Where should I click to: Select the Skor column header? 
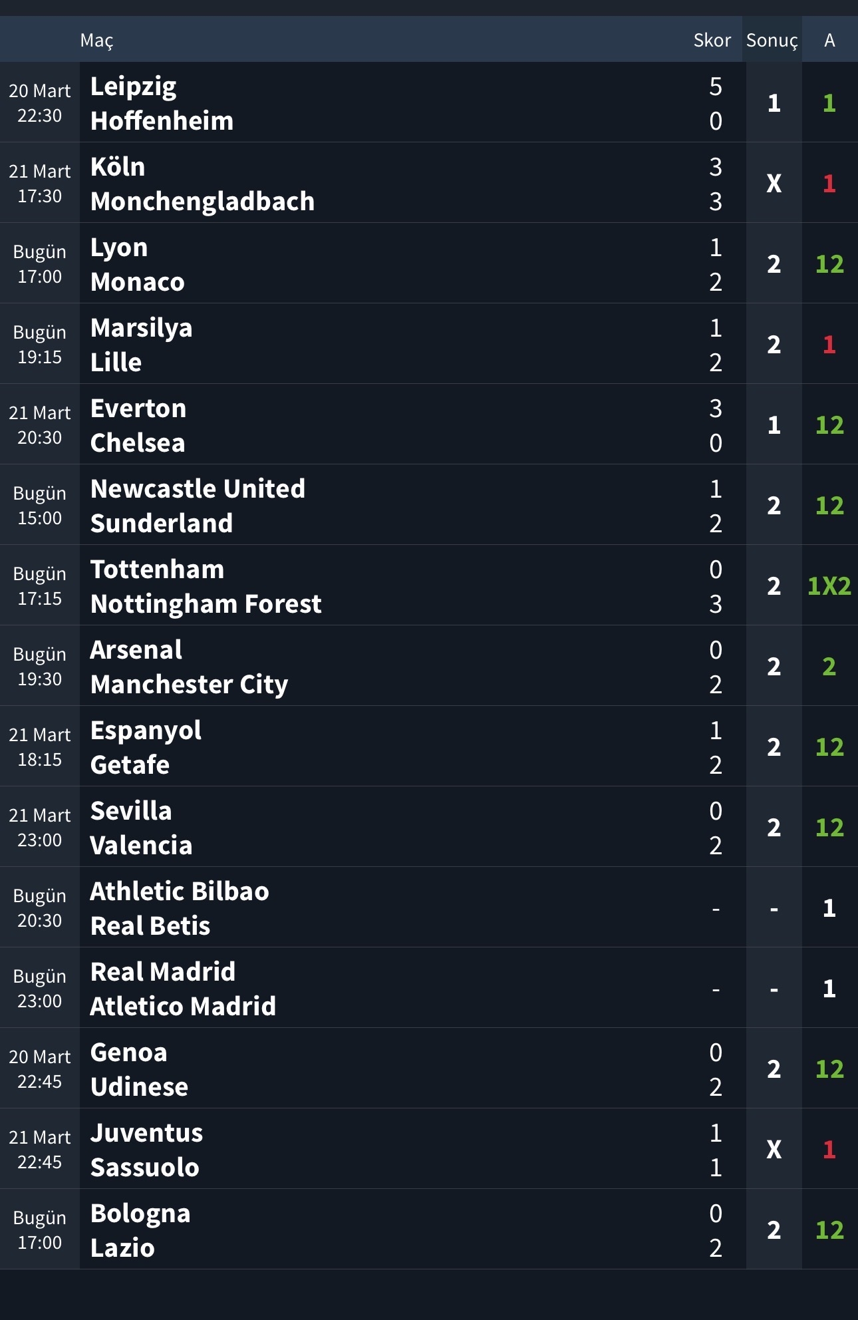[712, 41]
